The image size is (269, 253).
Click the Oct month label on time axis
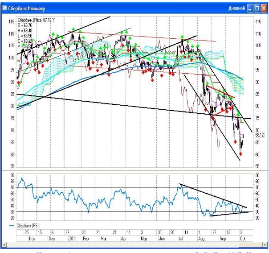[x=243, y=239]
